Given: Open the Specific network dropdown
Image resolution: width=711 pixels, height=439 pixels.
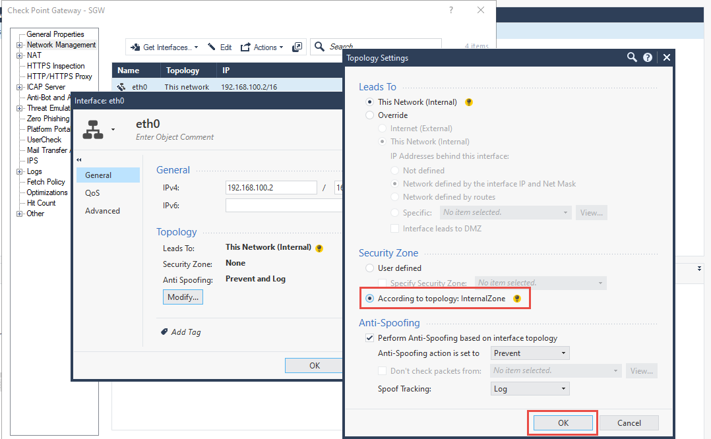Looking at the screenshot, I should click(x=505, y=212).
